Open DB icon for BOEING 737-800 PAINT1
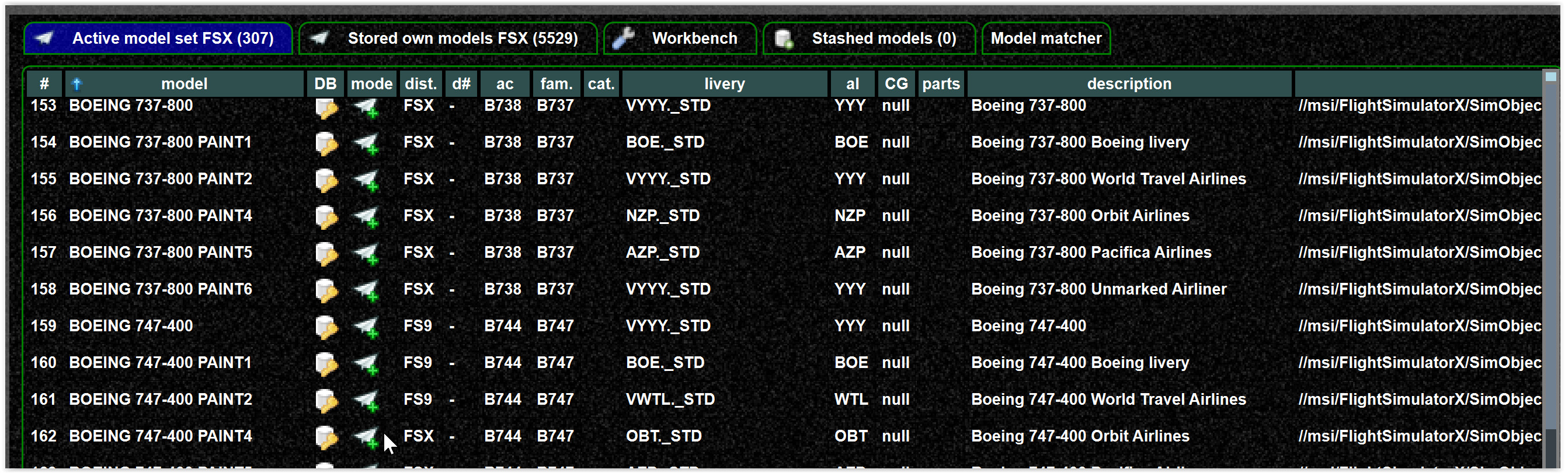1565x473 pixels. point(326,143)
